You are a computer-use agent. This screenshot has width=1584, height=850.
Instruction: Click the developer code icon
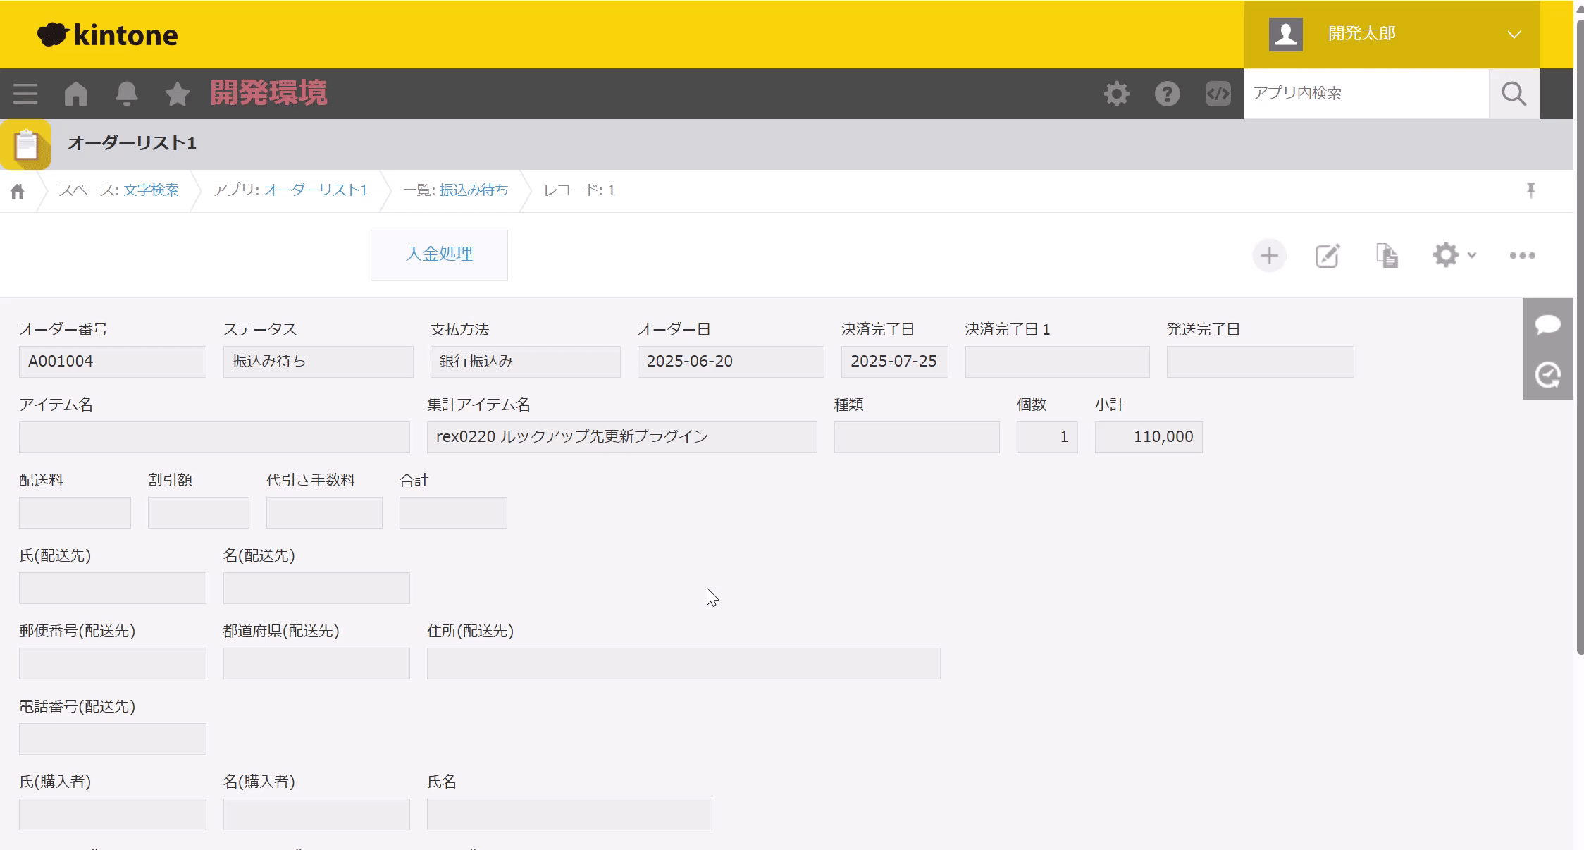[x=1218, y=94]
